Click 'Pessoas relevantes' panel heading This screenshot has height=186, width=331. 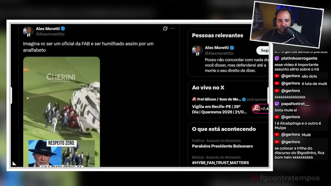pyautogui.click(x=217, y=36)
